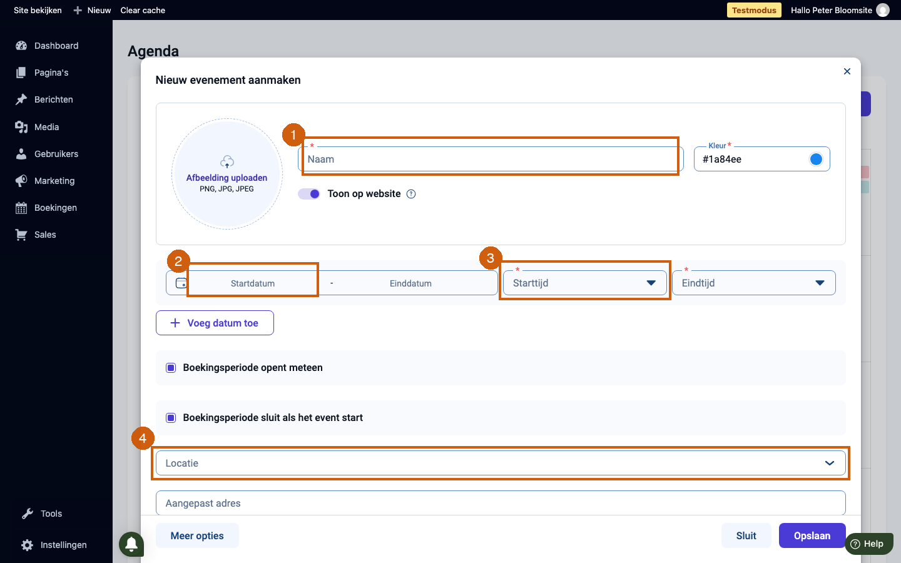
Task: Click the plus icon next to Nieuw
Action: click(x=78, y=10)
